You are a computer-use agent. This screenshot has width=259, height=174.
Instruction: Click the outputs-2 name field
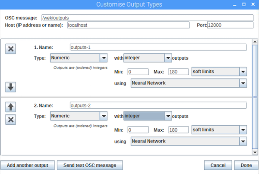click(158, 105)
